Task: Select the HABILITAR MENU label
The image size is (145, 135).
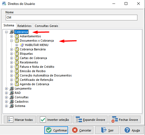Action: [x=37, y=45]
